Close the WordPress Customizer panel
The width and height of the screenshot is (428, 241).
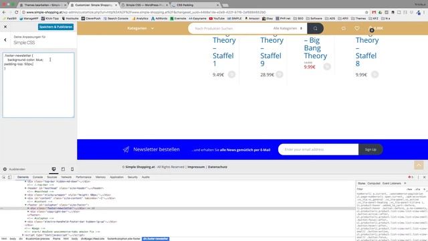click(5, 27)
